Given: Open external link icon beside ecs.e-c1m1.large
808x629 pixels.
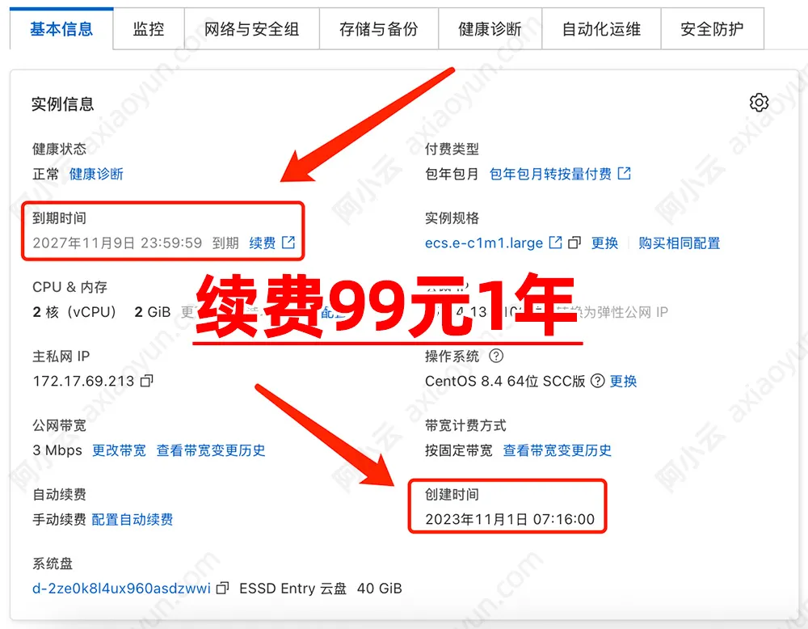Looking at the screenshot, I should [x=555, y=243].
